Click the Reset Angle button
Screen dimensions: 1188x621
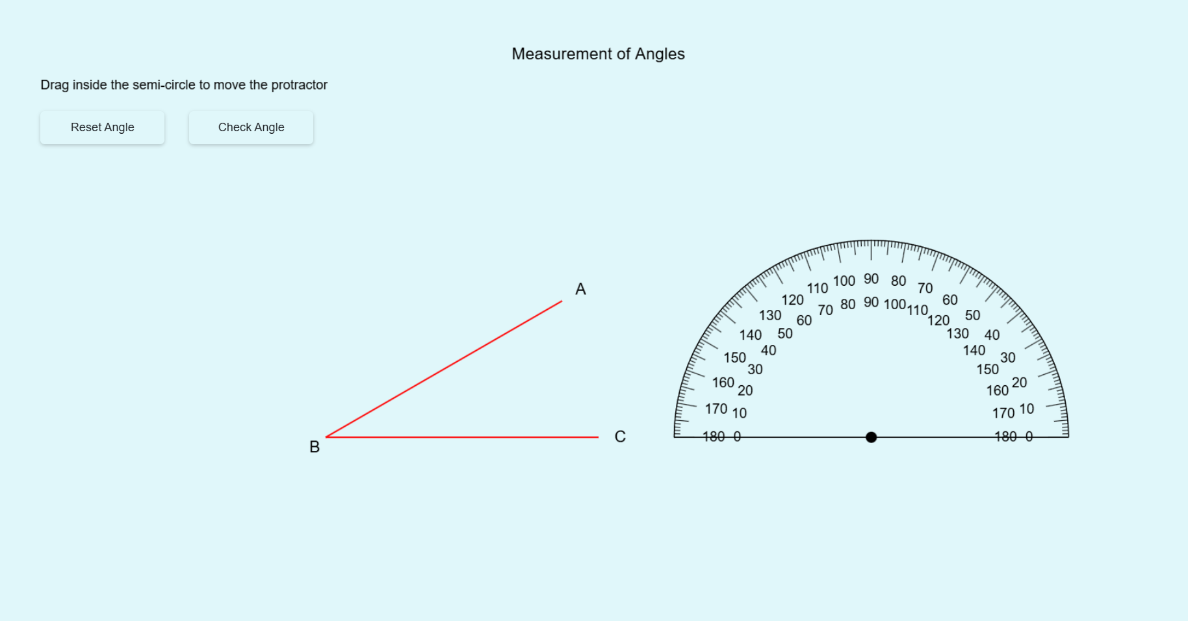coord(102,127)
